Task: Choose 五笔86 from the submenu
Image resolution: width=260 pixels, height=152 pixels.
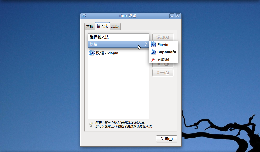Action: point(163,60)
